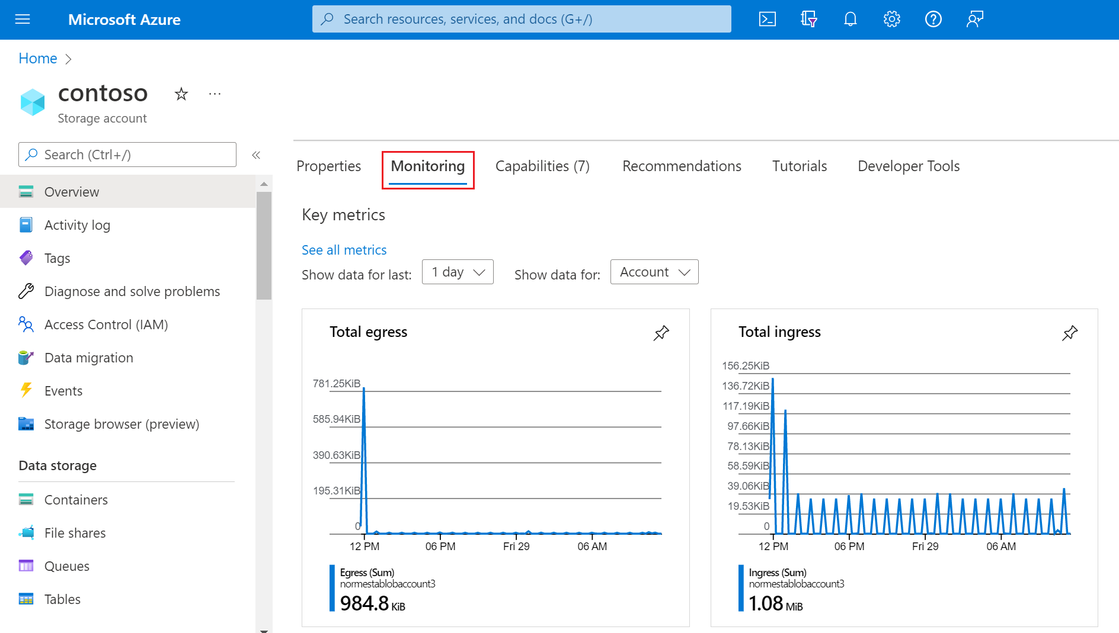Click the Containers icon

click(26, 499)
